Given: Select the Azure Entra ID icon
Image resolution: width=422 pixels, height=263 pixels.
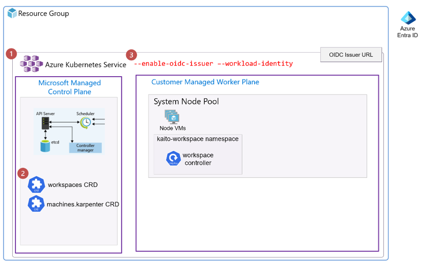Looking at the screenshot, I should point(407,18).
